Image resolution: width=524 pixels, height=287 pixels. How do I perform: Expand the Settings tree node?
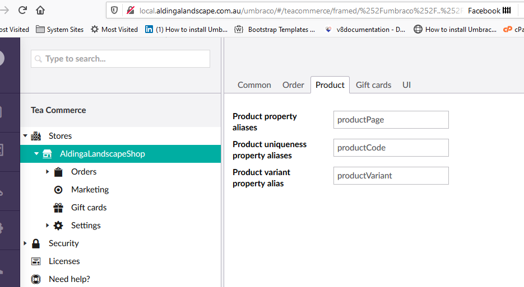[48, 225]
